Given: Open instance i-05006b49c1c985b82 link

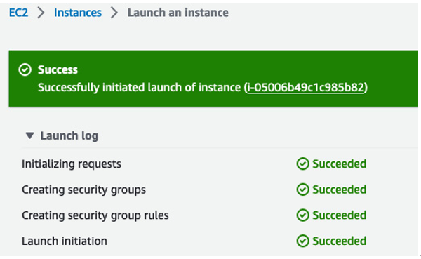Looking at the screenshot, I should (305, 87).
